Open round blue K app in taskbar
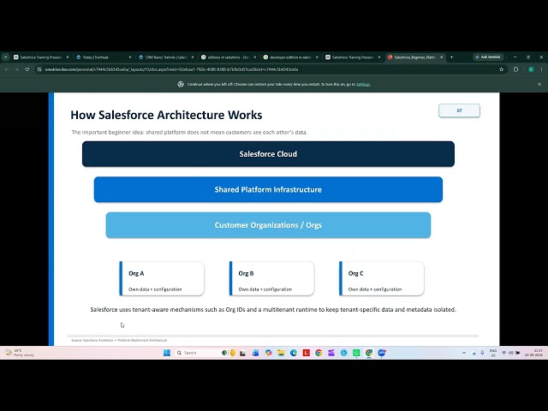 (x=344, y=353)
